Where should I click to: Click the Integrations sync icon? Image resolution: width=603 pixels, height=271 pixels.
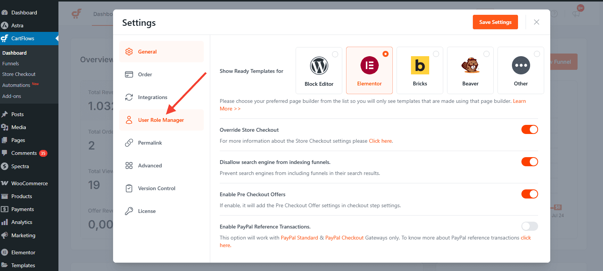click(x=129, y=97)
